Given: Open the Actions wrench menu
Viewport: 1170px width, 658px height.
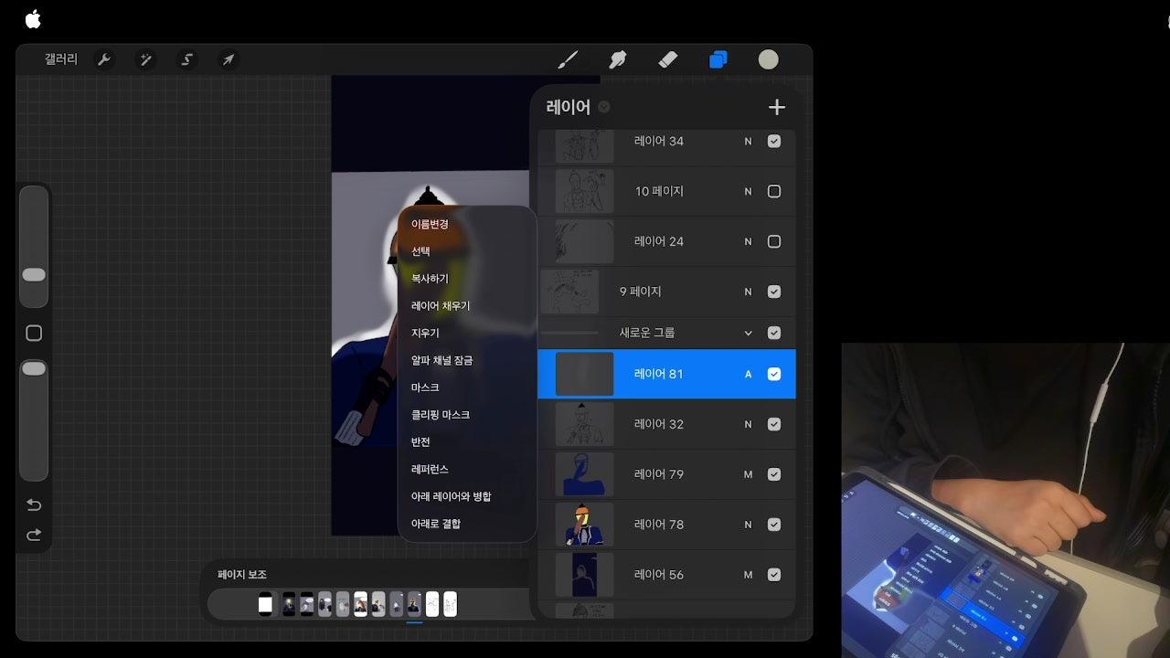Looking at the screenshot, I should (104, 59).
